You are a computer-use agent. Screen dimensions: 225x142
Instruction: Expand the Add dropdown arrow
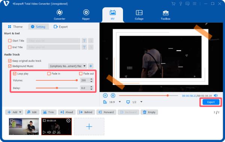tap(20, 112)
